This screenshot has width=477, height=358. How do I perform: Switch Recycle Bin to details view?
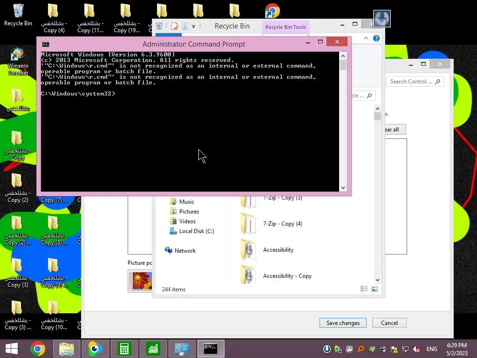[x=364, y=289]
